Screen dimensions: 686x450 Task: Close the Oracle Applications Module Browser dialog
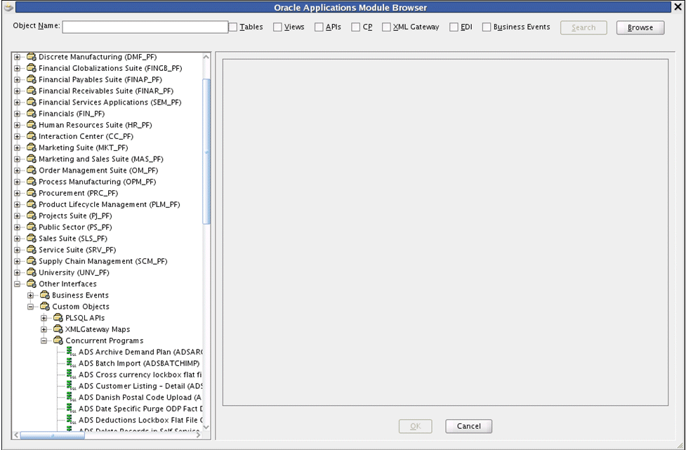(678, 7)
